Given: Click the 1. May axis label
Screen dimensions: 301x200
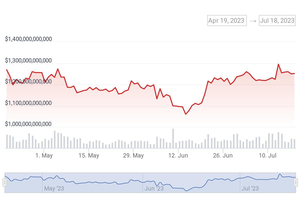Looking at the screenshot, I should click(x=45, y=155).
